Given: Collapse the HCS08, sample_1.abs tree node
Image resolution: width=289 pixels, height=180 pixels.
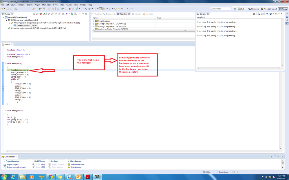Looking at the screenshot, I should 7,20.
